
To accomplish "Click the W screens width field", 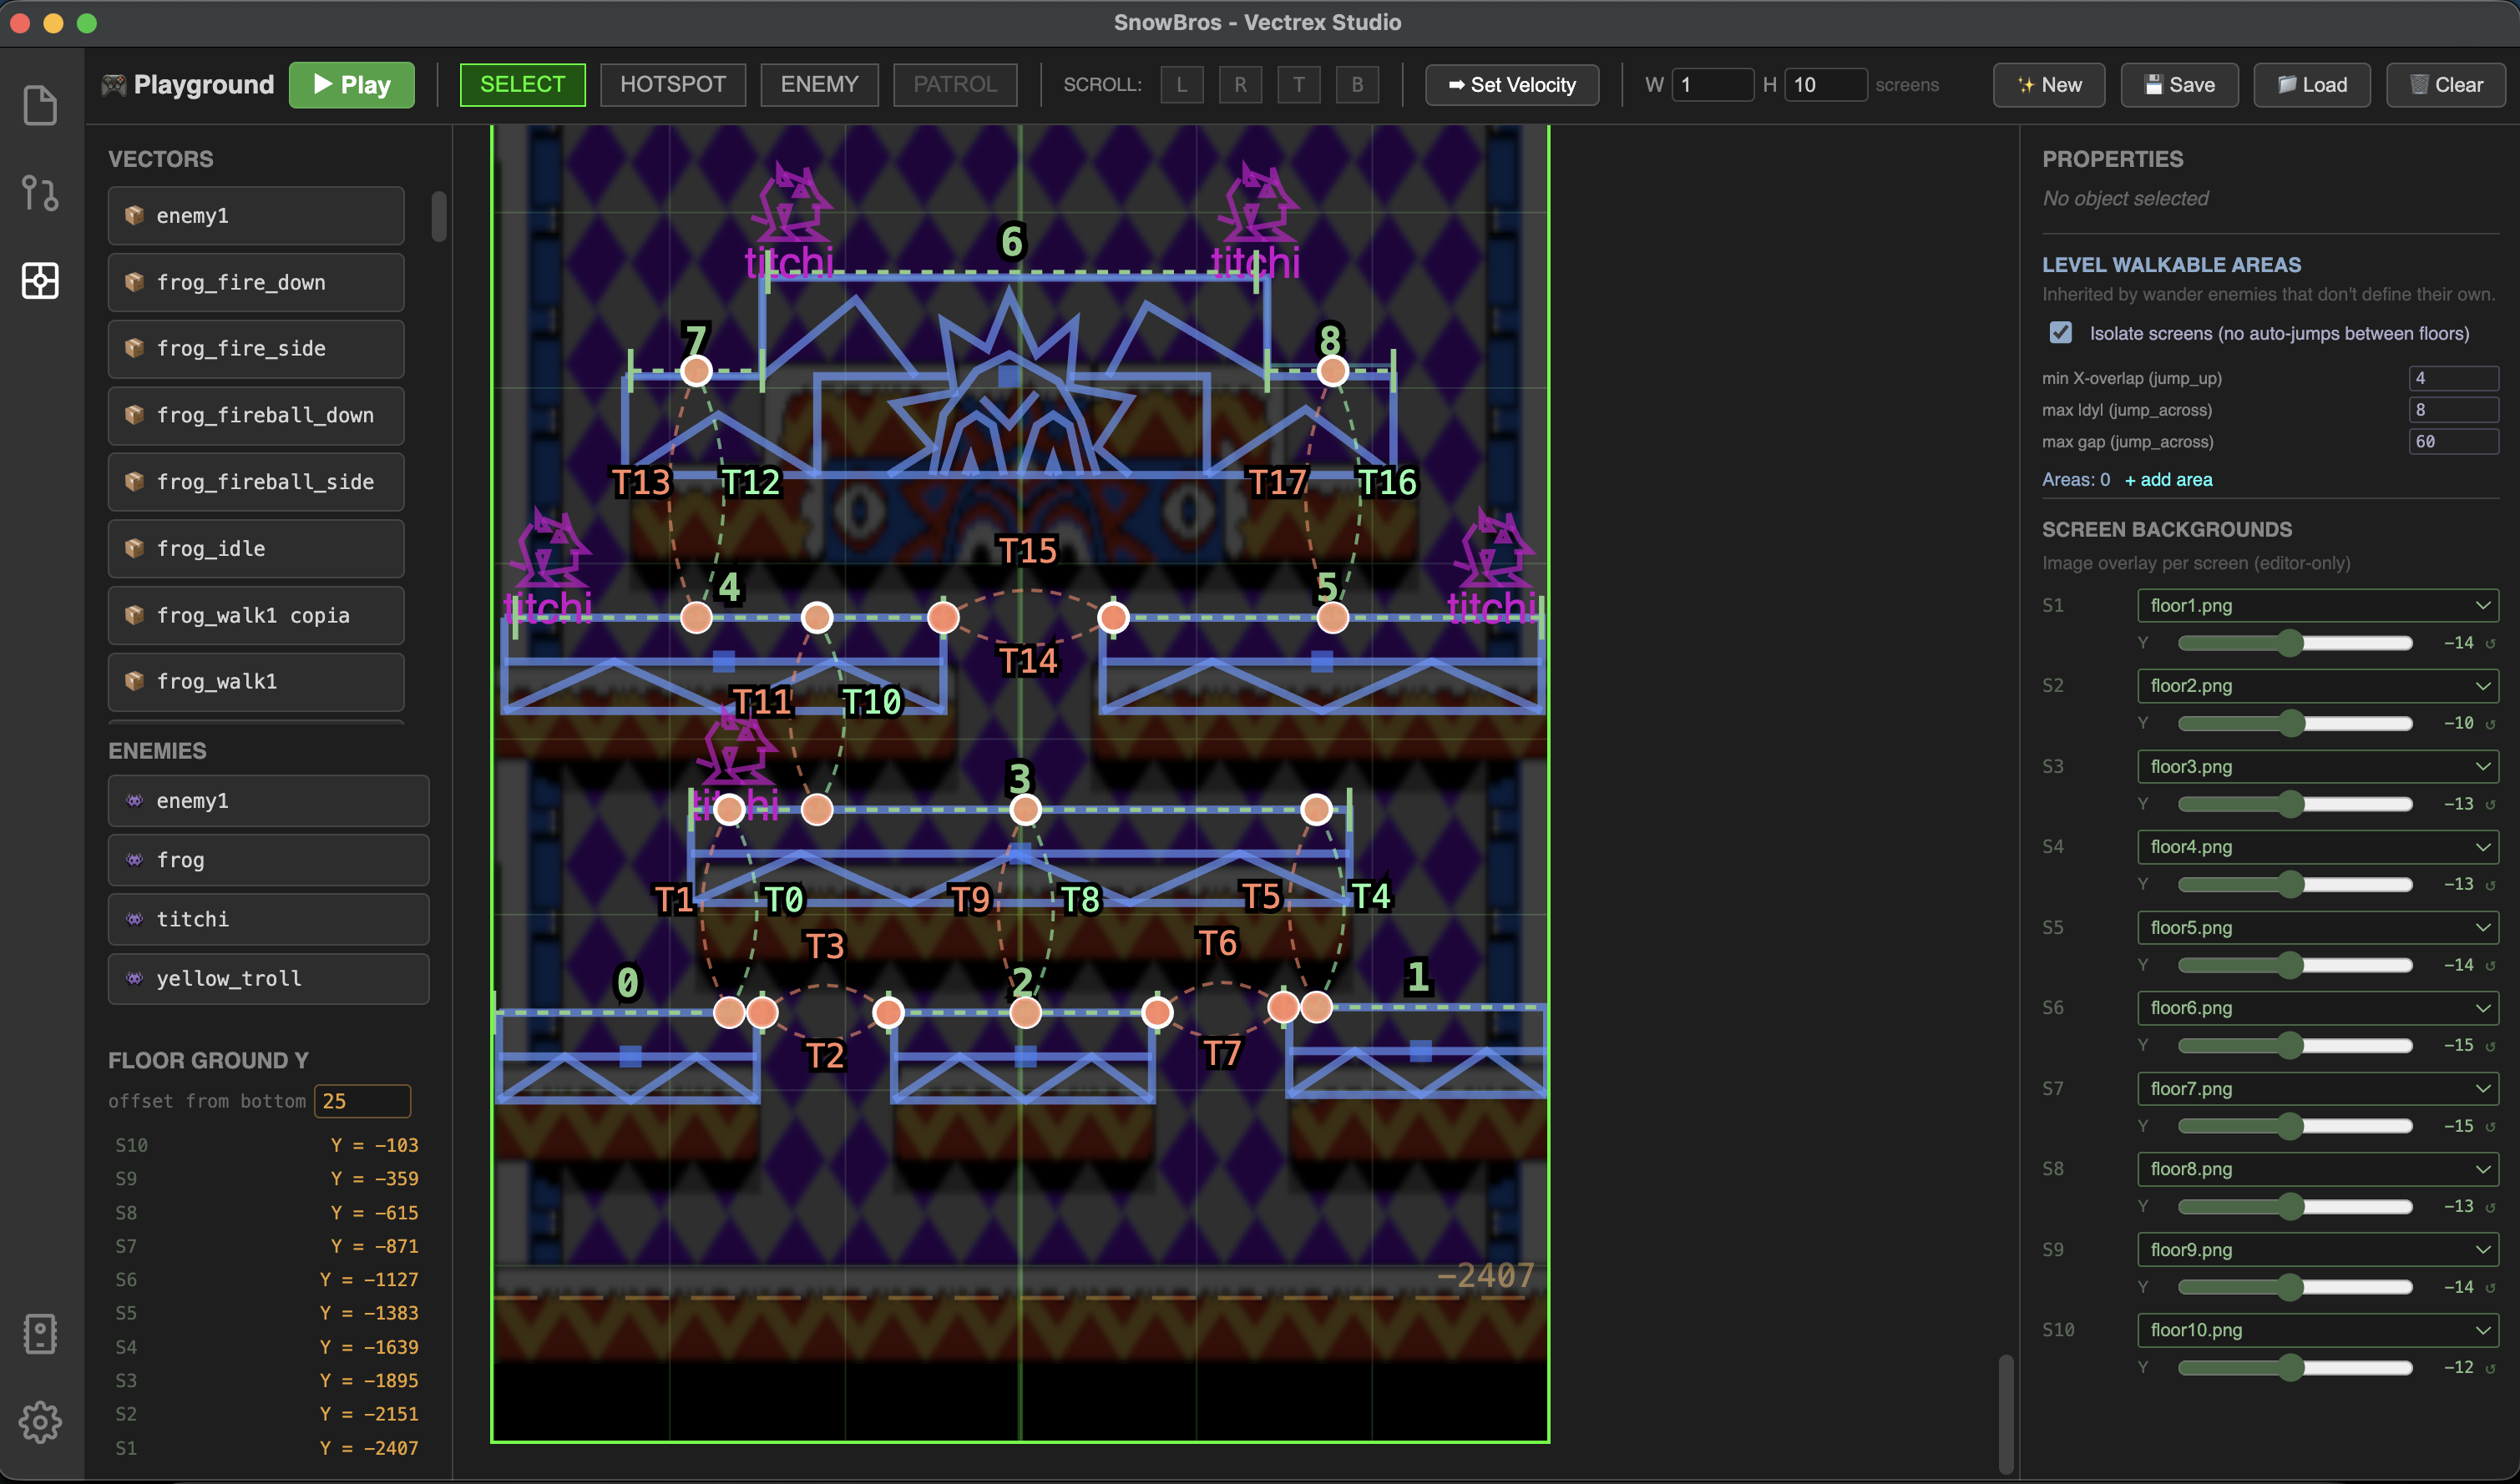I will [1713, 85].
